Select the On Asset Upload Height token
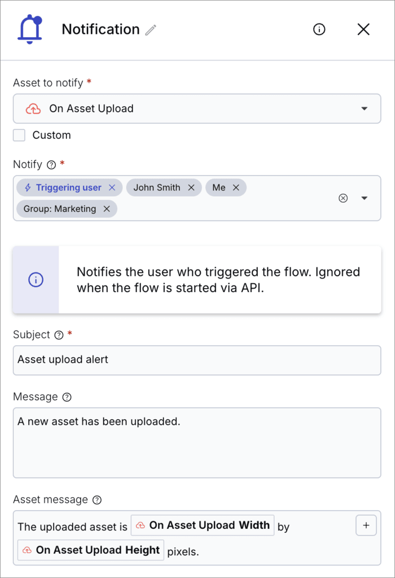 [90, 550]
